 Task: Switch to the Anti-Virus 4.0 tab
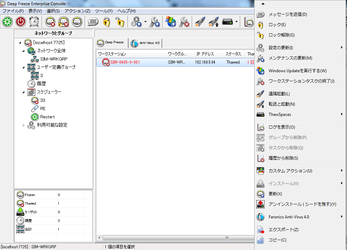tap(145, 43)
